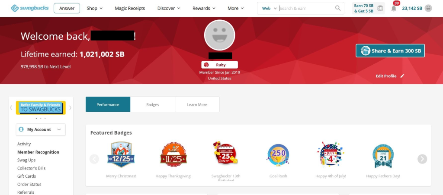Go to next sidebar promo banner
This screenshot has width=443, height=195.
click(71, 108)
